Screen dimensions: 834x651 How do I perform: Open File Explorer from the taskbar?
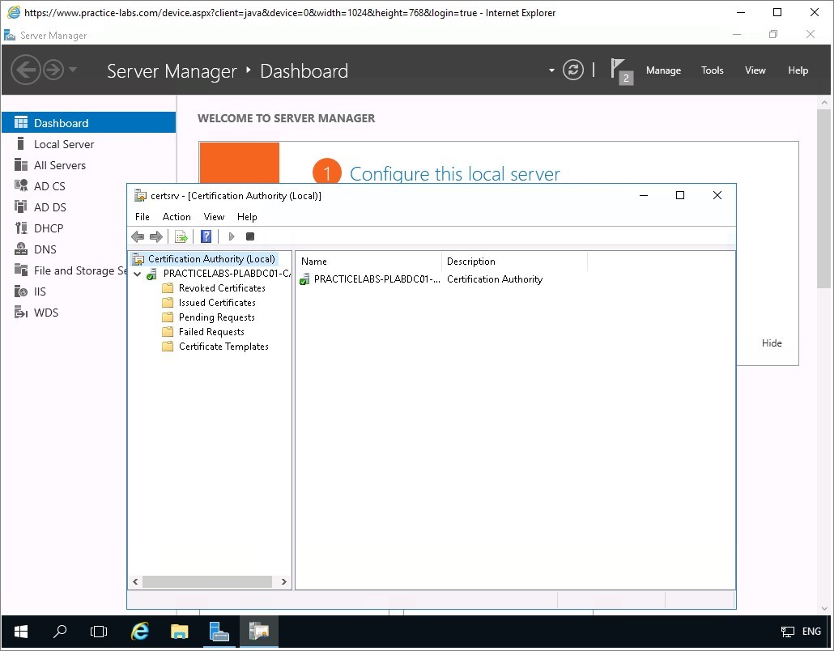[179, 632]
